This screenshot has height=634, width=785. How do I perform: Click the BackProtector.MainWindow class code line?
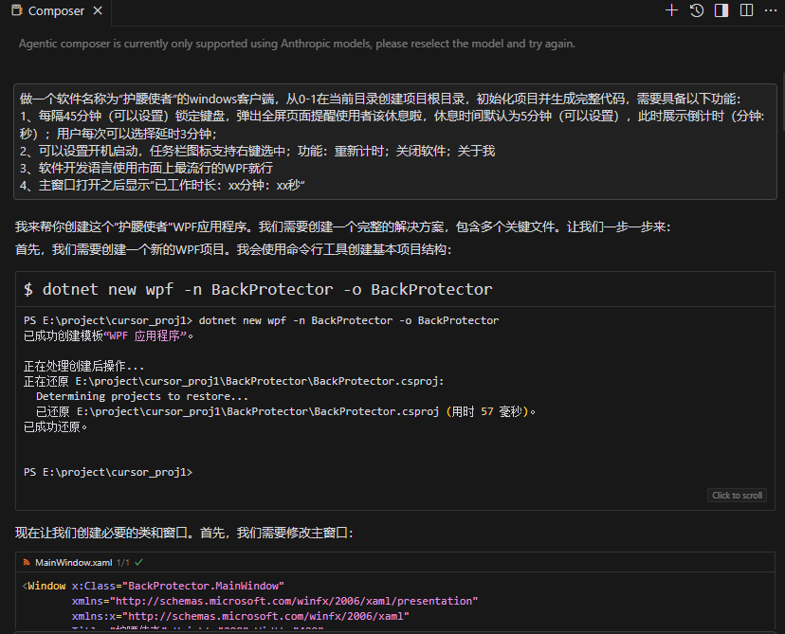coord(156,586)
